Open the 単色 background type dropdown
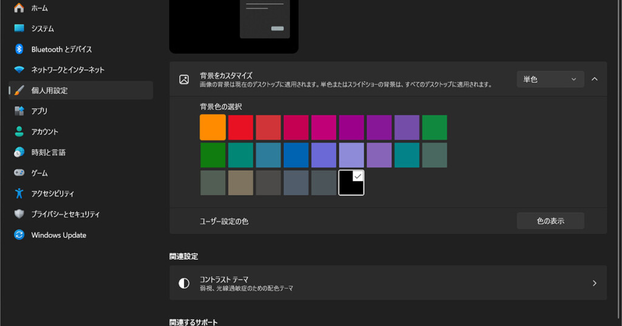Viewport: 622px width, 326px height. pos(550,79)
